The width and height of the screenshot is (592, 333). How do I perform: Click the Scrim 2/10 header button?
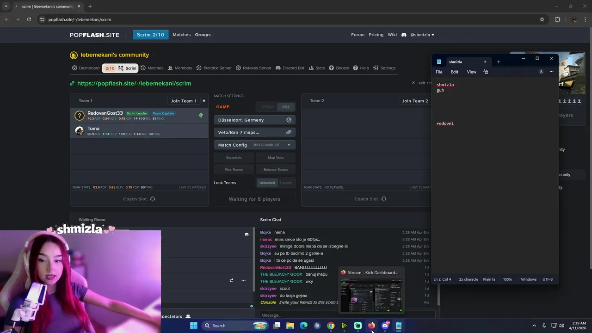click(150, 35)
